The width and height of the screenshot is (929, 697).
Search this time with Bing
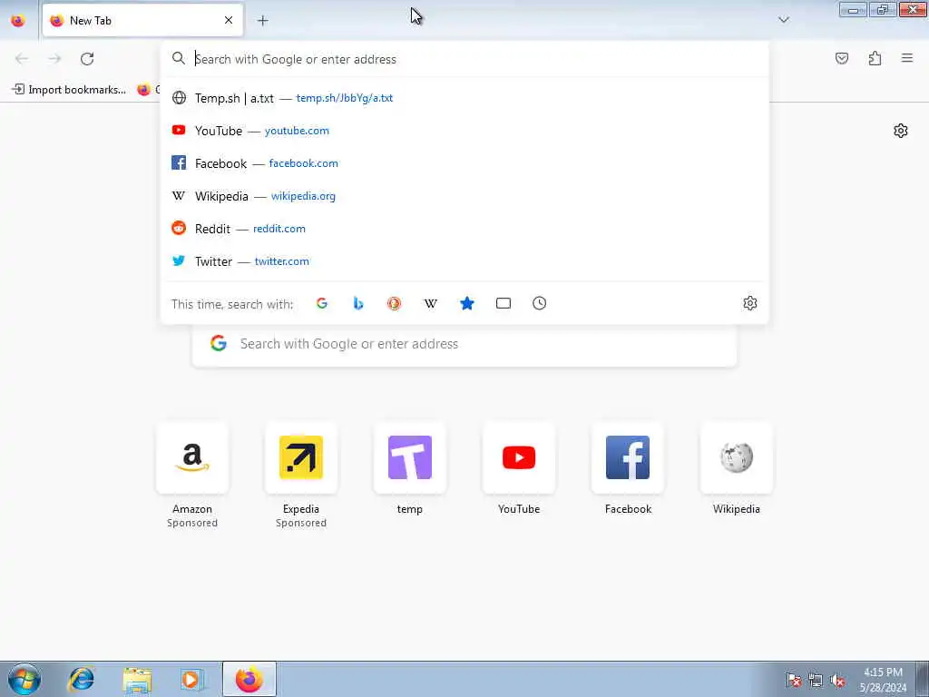[x=357, y=303]
